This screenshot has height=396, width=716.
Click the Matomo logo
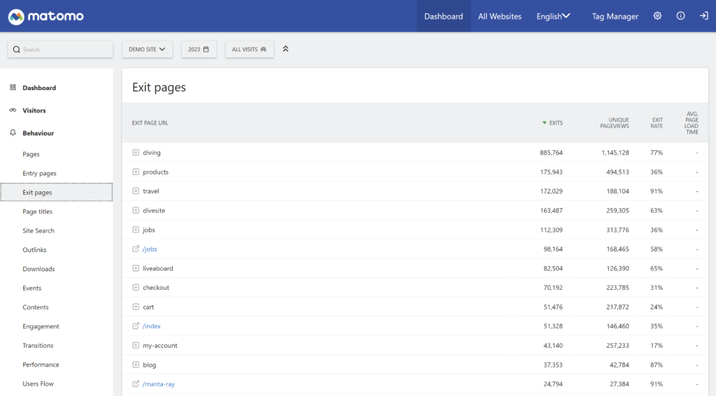point(45,17)
